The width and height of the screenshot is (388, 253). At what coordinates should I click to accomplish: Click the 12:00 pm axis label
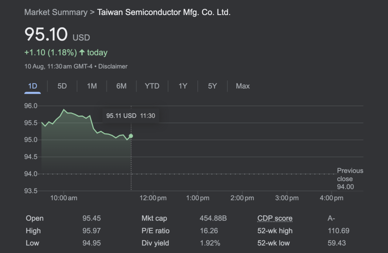click(x=153, y=198)
